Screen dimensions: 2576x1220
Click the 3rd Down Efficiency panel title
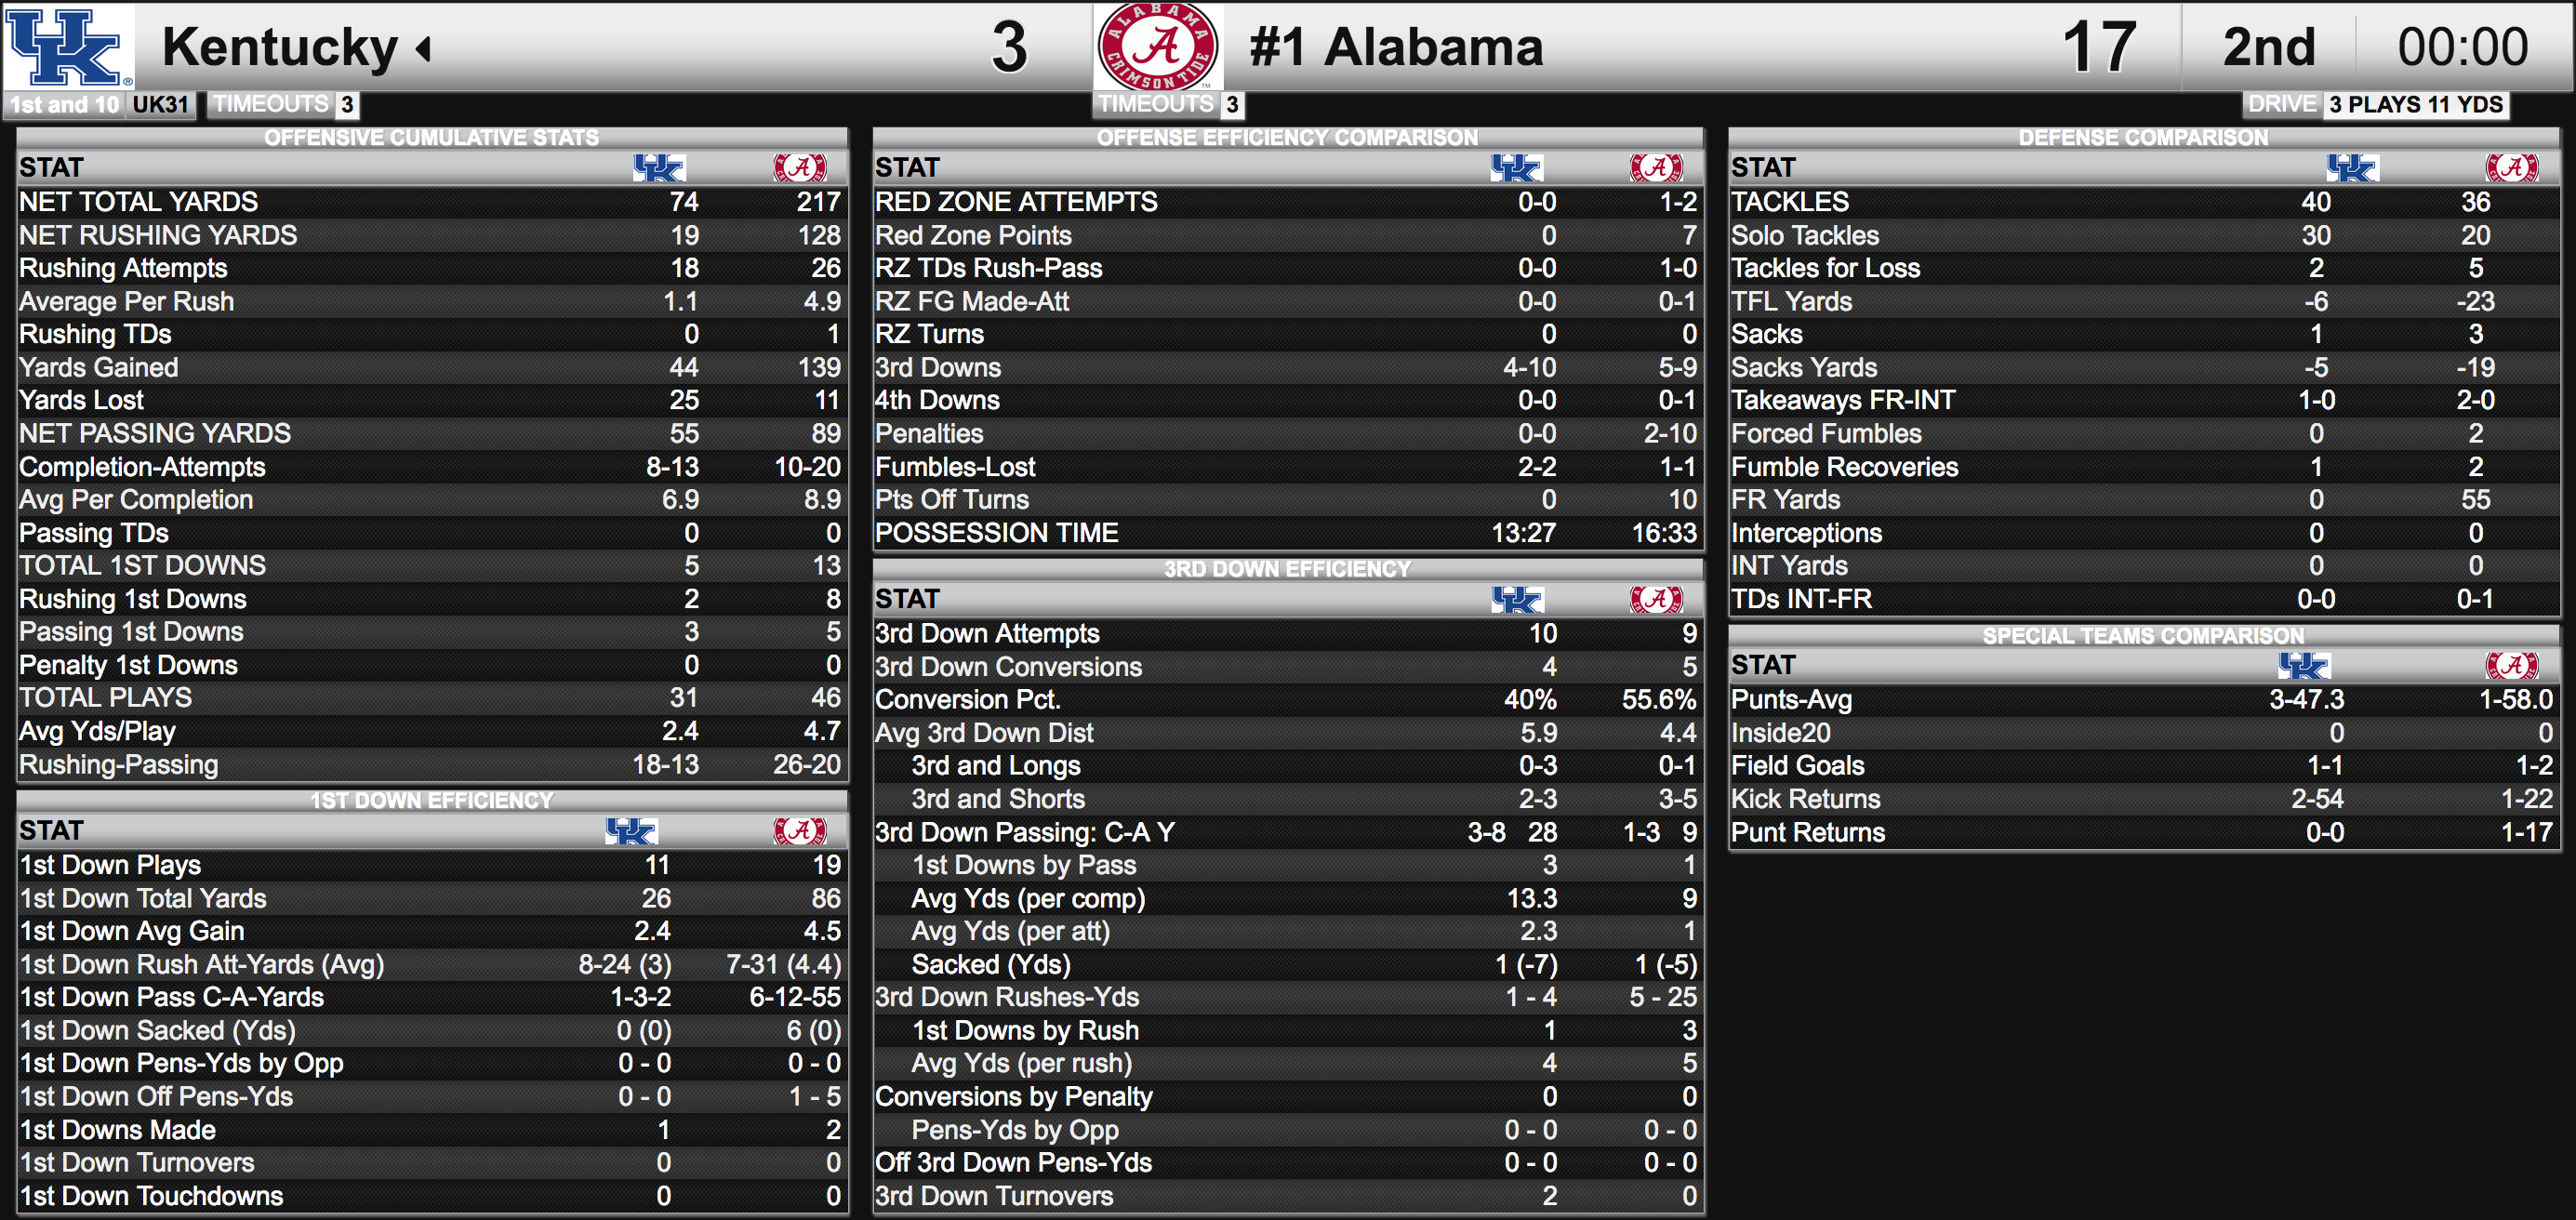(1287, 569)
